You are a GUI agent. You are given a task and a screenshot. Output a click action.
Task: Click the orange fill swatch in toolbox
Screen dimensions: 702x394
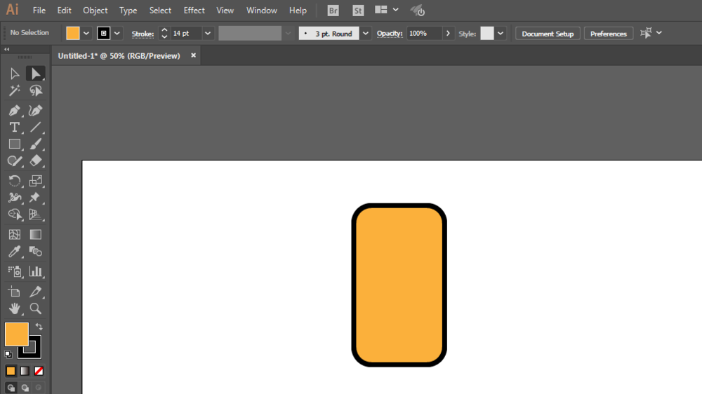tap(16, 334)
